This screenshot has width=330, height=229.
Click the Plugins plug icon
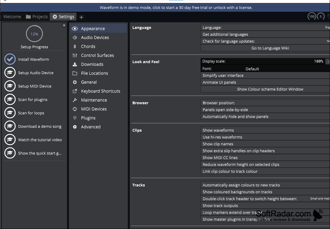[x=75, y=118]
